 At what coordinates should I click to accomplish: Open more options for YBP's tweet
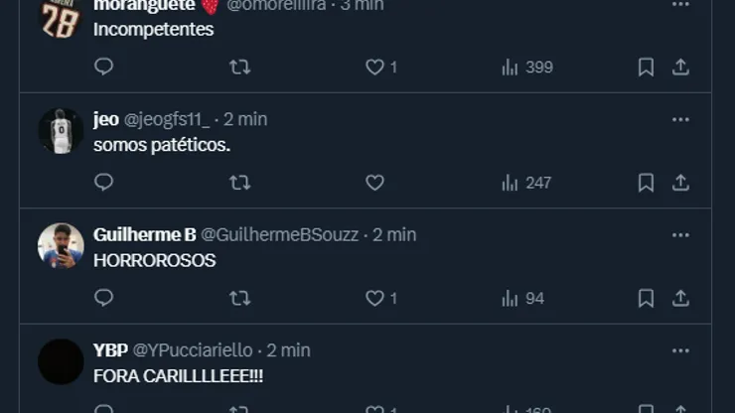pos(680,350)
